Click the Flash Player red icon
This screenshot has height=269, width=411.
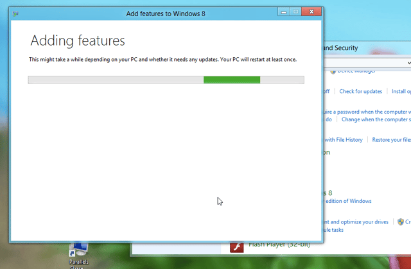pos(237,247)
